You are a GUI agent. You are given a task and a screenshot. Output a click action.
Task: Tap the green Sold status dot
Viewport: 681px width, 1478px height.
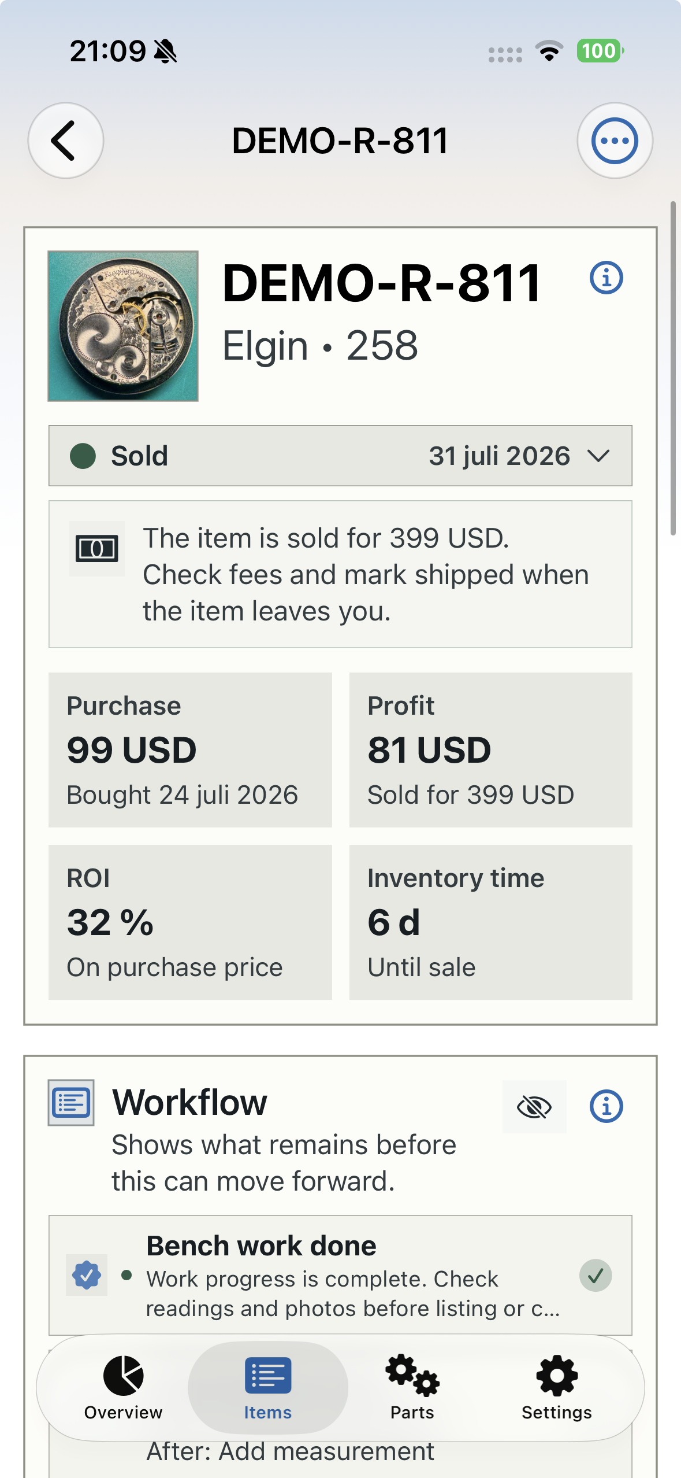(x=83, y=456)
